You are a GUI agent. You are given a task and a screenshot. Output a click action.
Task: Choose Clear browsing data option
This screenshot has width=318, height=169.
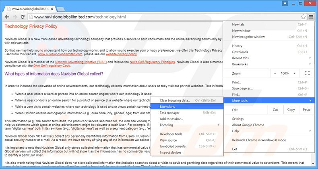pyautogui.click(x=175, y=100)
